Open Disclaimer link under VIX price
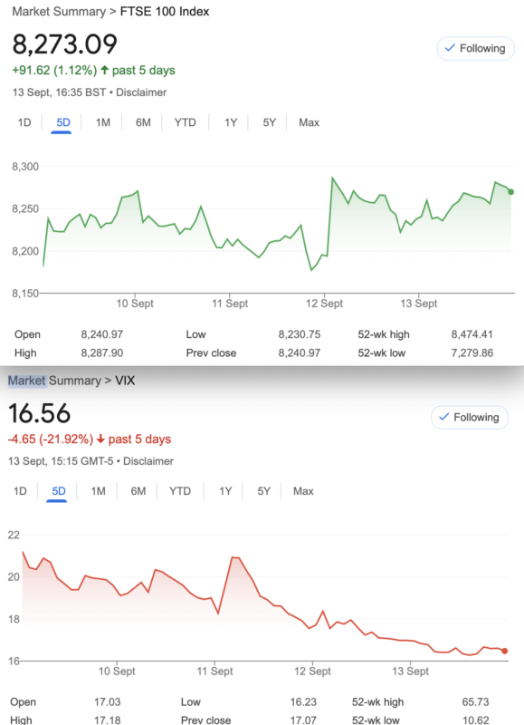Viewport: 524px width, 725px height. point(148,461)
